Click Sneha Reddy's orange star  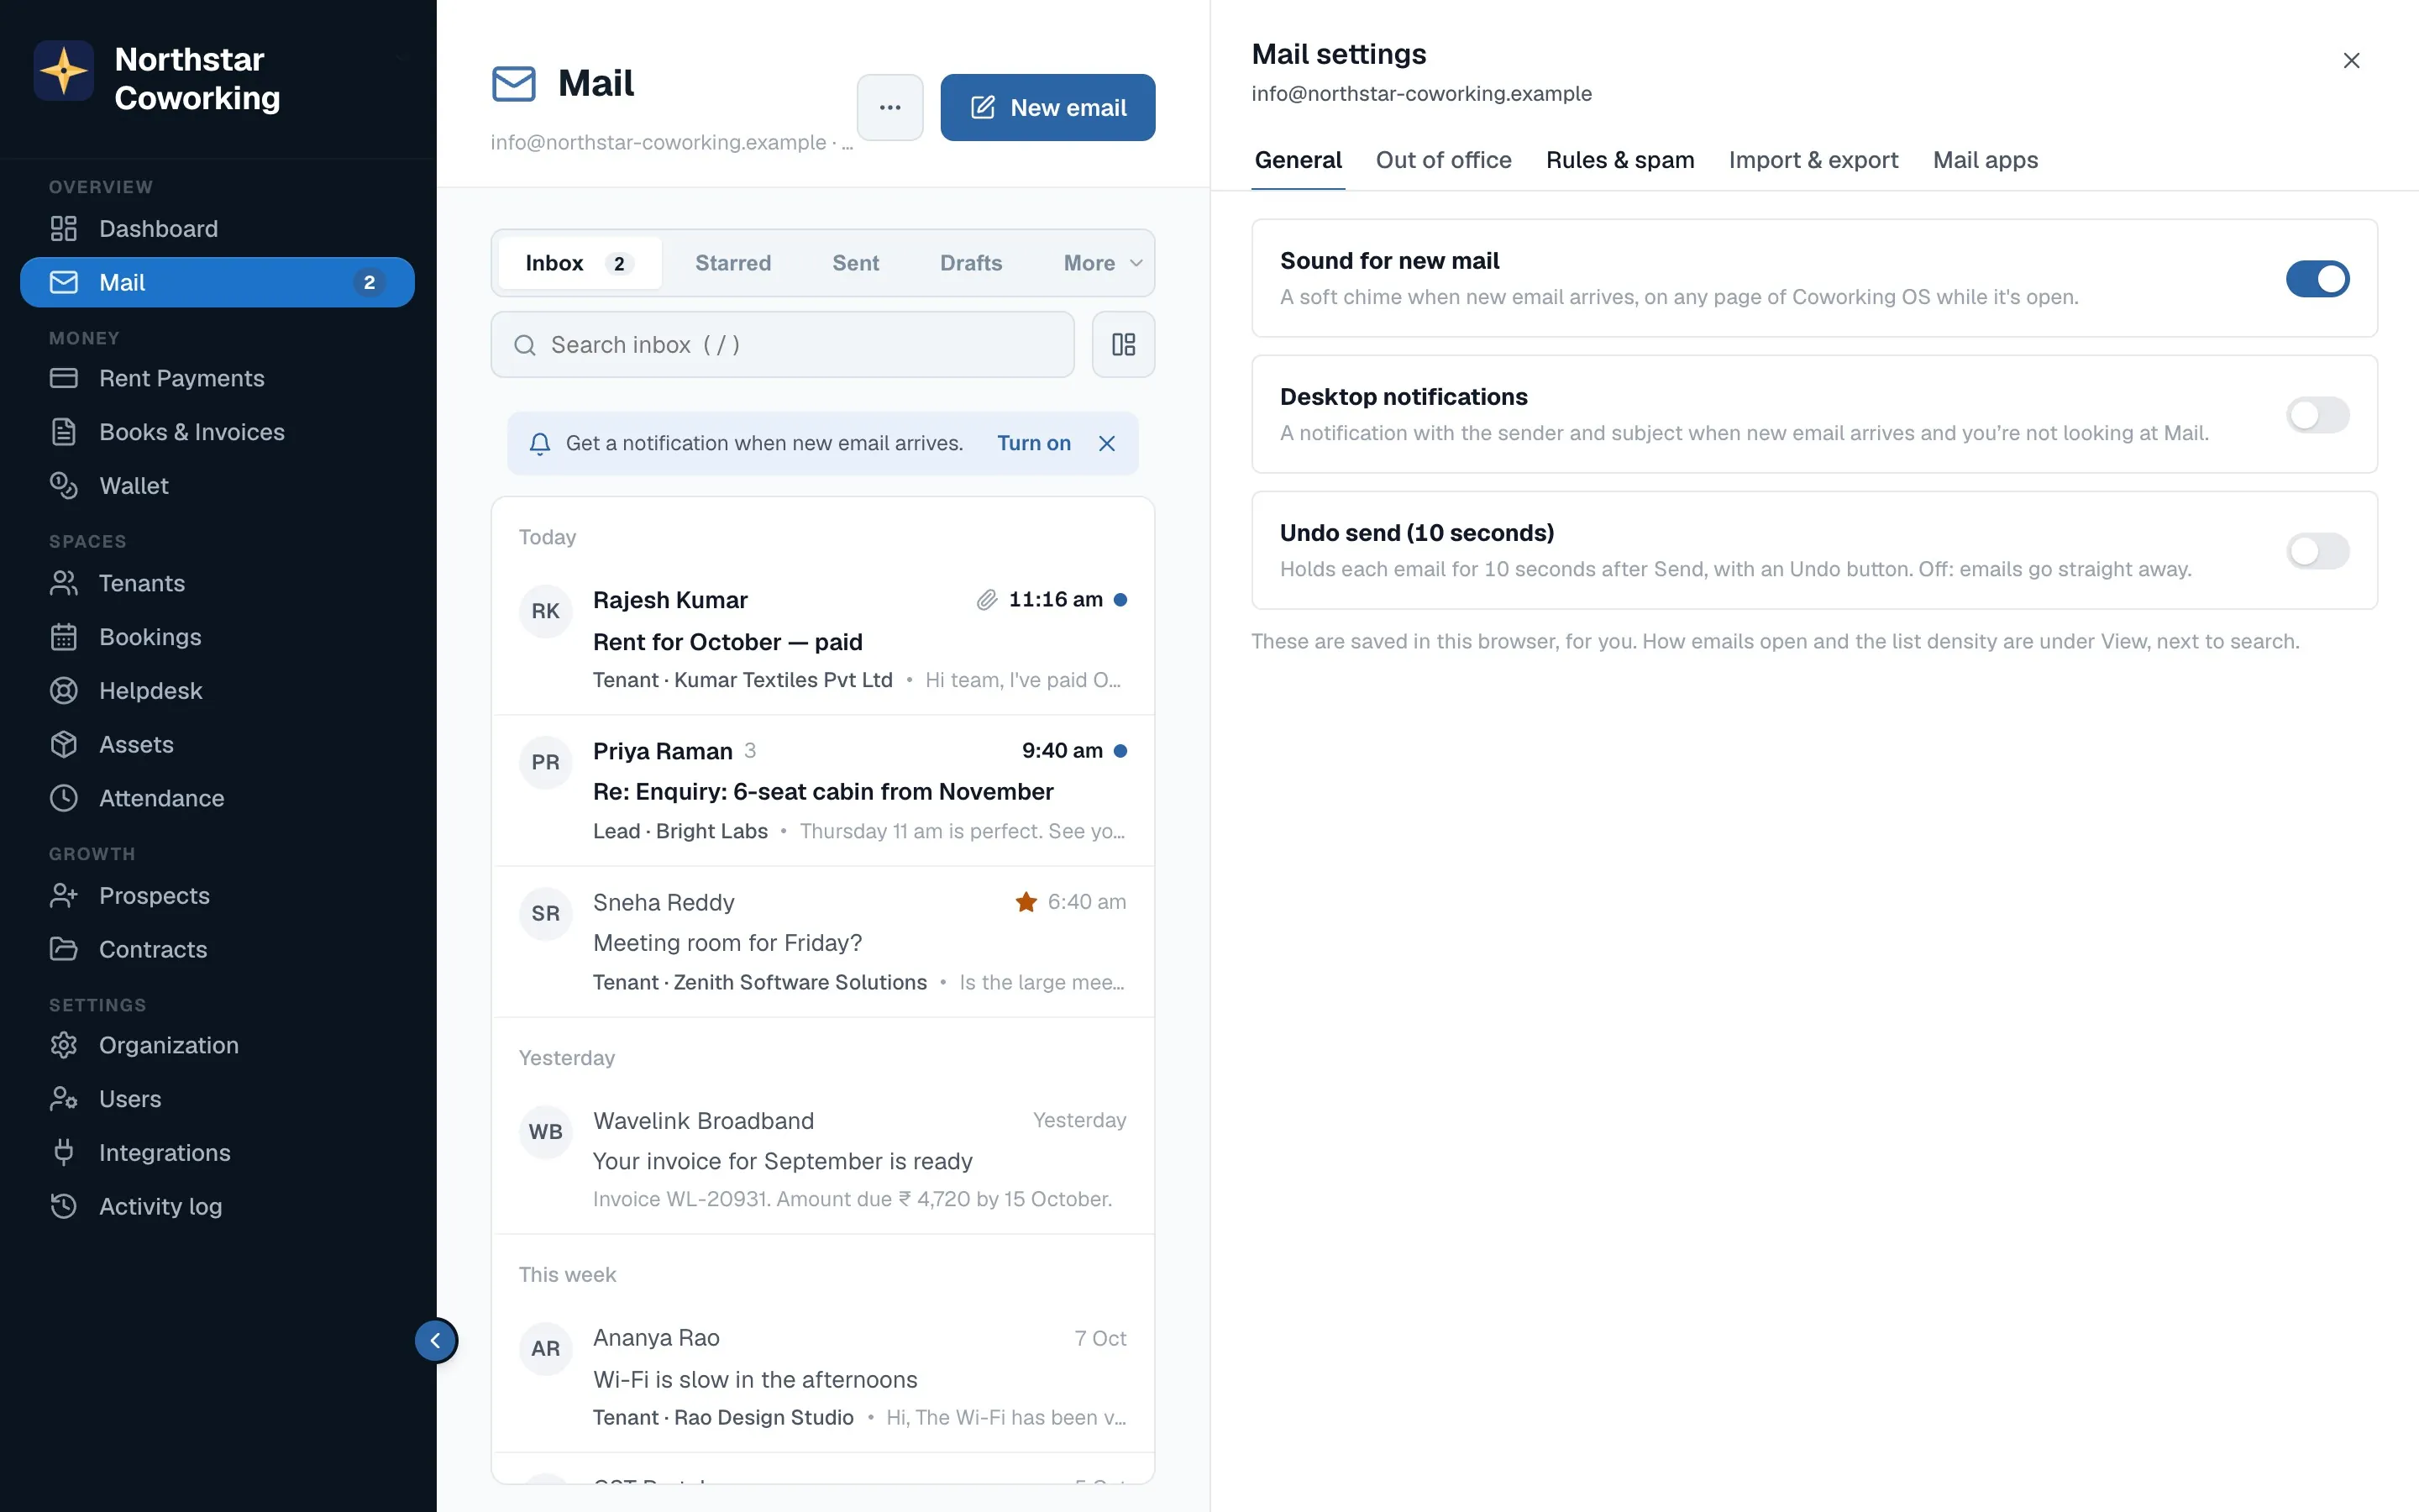coord(1026,902)
